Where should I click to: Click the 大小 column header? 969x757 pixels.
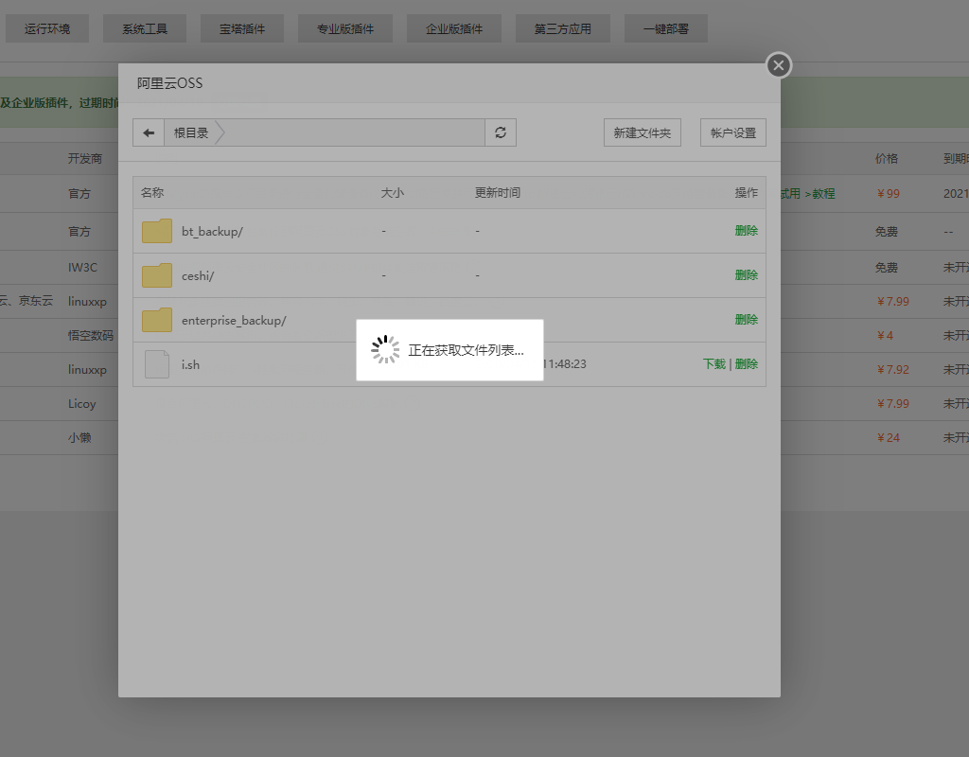coord(393,193)
